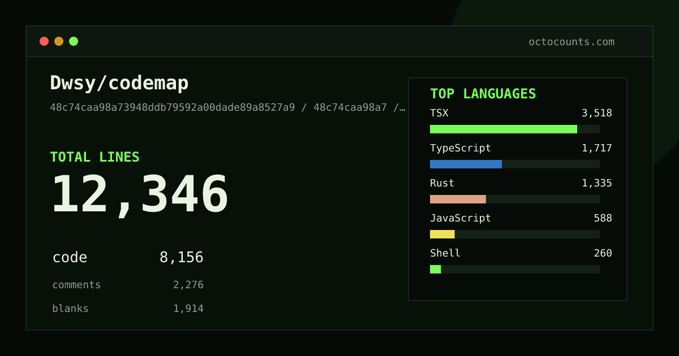Select the 1,335 Rust line count

(x=597, y=183)
